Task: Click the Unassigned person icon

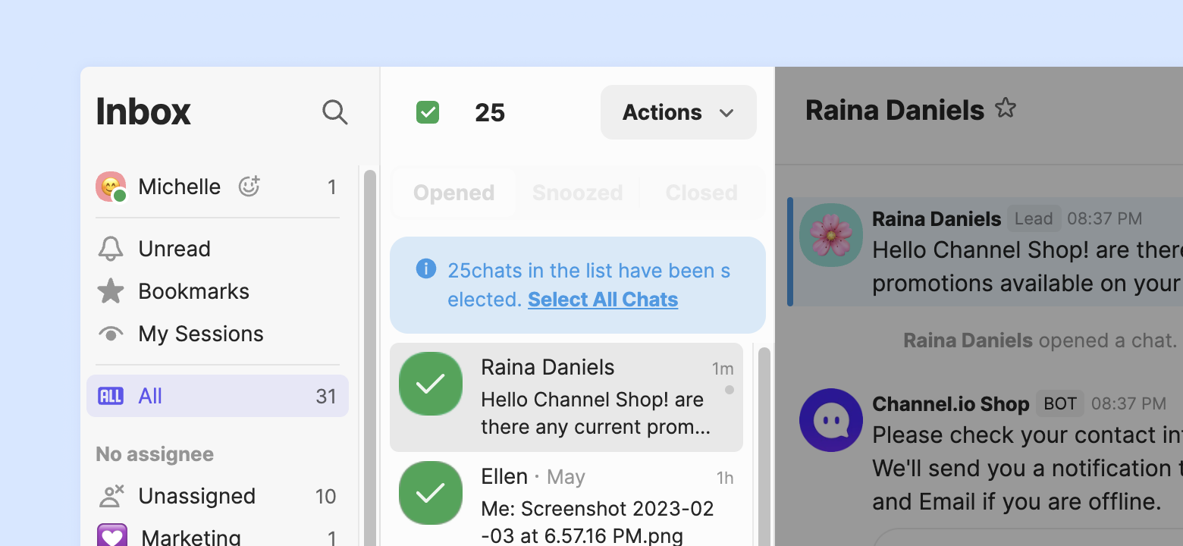Action: [111, 496]
